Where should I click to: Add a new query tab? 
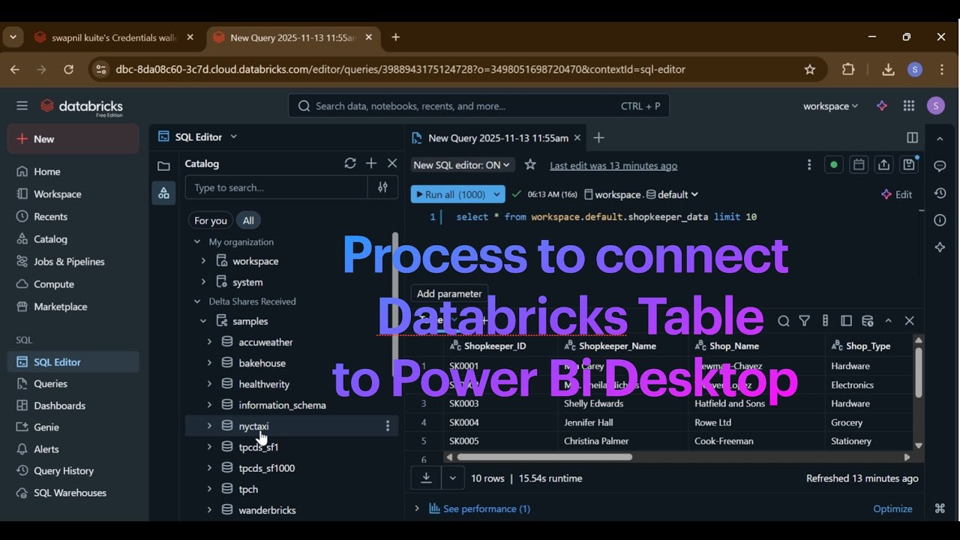[x=598, y=138]
